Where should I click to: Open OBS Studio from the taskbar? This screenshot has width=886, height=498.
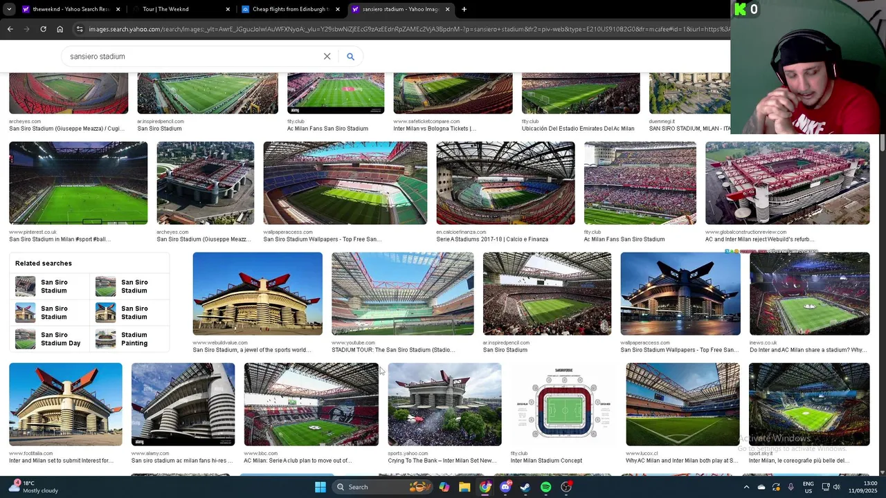click(x=566, y=487)
